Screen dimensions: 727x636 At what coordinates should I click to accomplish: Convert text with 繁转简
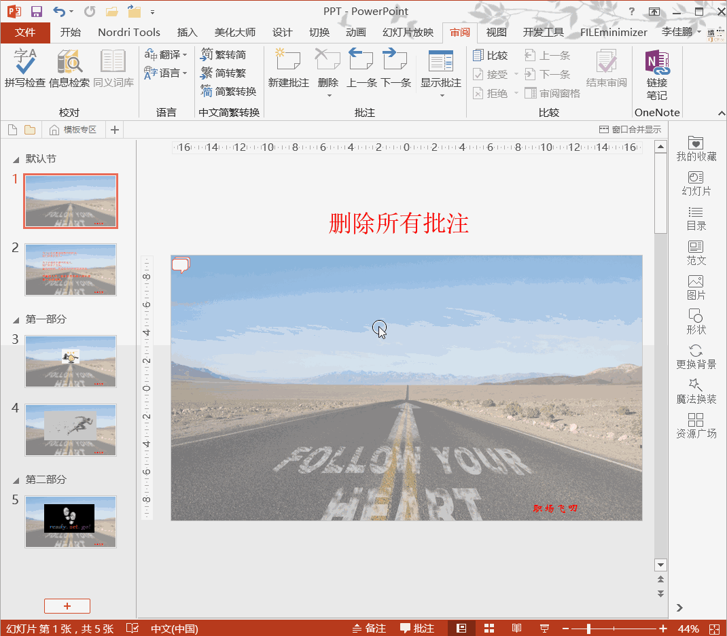point(223,54)
